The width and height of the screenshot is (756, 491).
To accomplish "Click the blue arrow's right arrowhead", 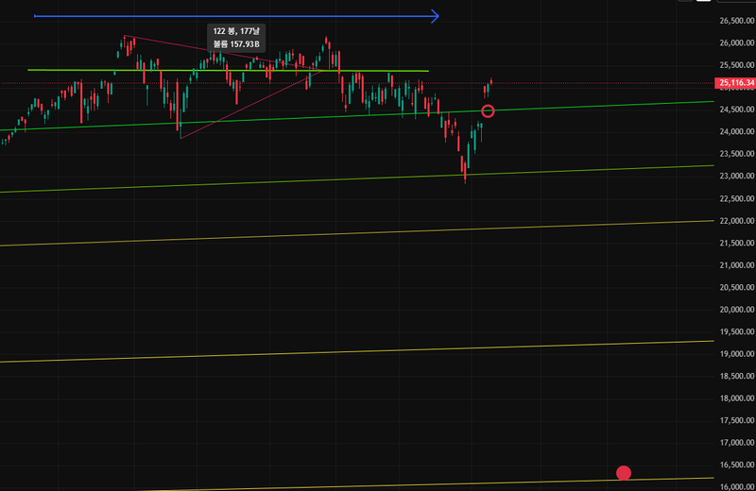I will (436, 15).
